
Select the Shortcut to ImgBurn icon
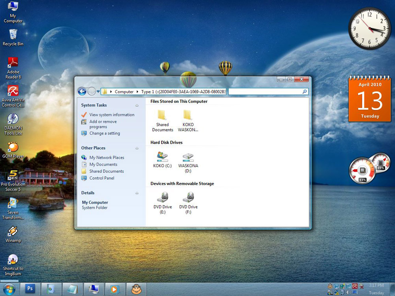point(13,265)
